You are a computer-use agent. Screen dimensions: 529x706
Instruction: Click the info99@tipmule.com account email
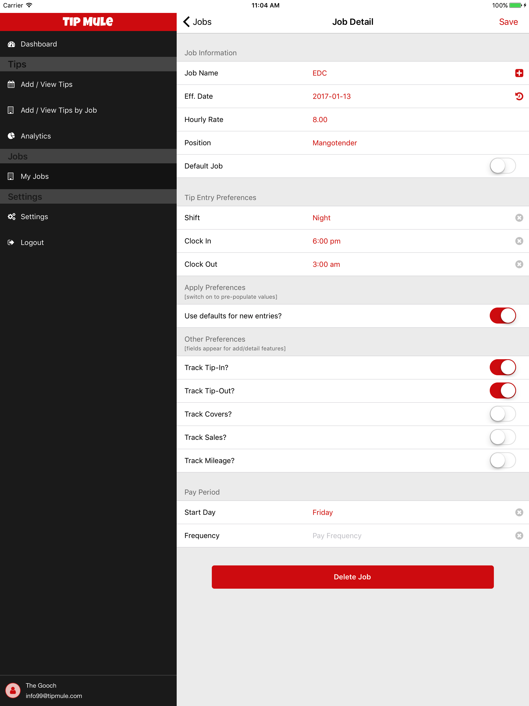(x=54, y=696)
